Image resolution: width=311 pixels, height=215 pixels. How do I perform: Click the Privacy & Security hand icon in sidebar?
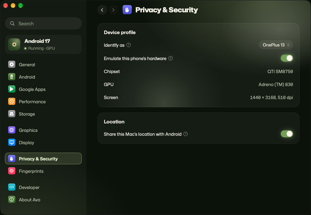[x=12, y=158]
